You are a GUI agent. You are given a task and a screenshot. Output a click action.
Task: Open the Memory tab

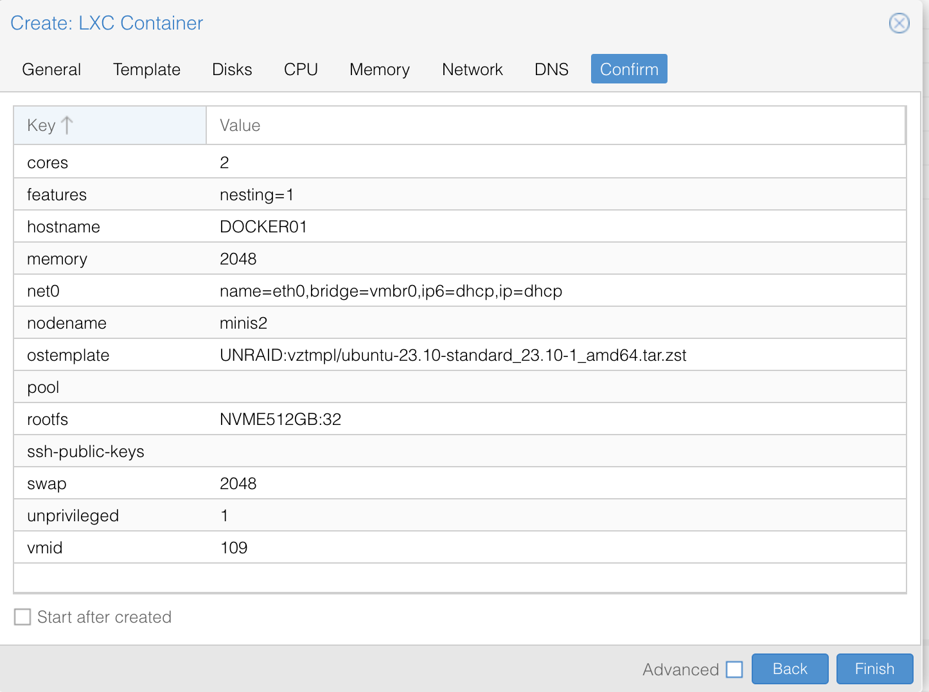379,69
